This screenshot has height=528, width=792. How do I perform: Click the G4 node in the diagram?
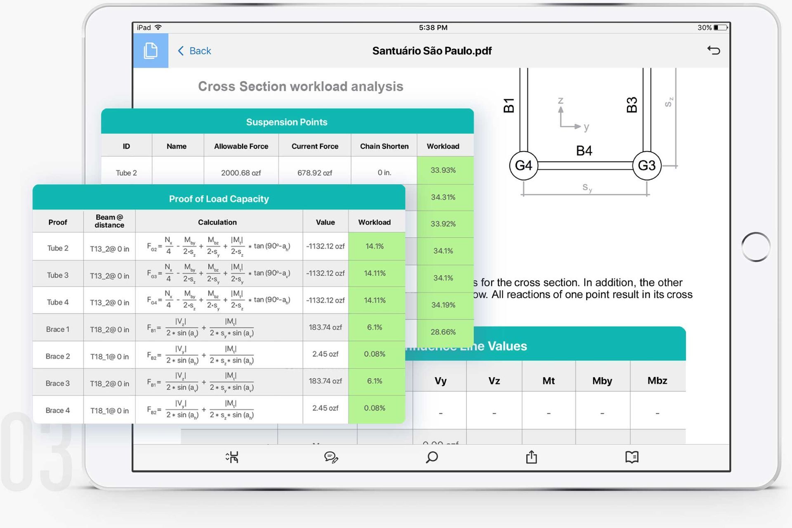(523, 165)
